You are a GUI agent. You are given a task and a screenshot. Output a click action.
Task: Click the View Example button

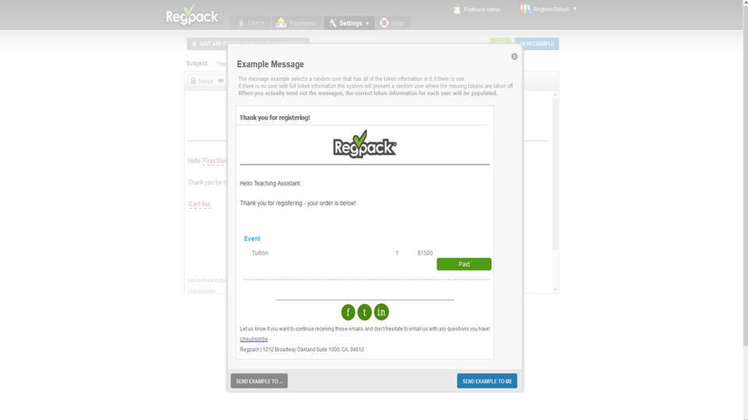pyautogui.click(x=537, y=44)
